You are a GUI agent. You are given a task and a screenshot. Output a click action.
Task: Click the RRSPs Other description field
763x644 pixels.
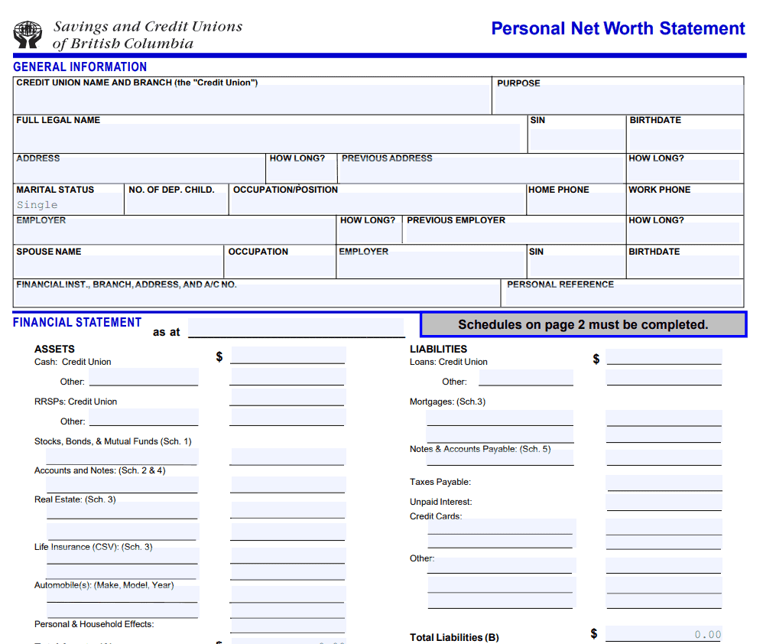point(144,417)
